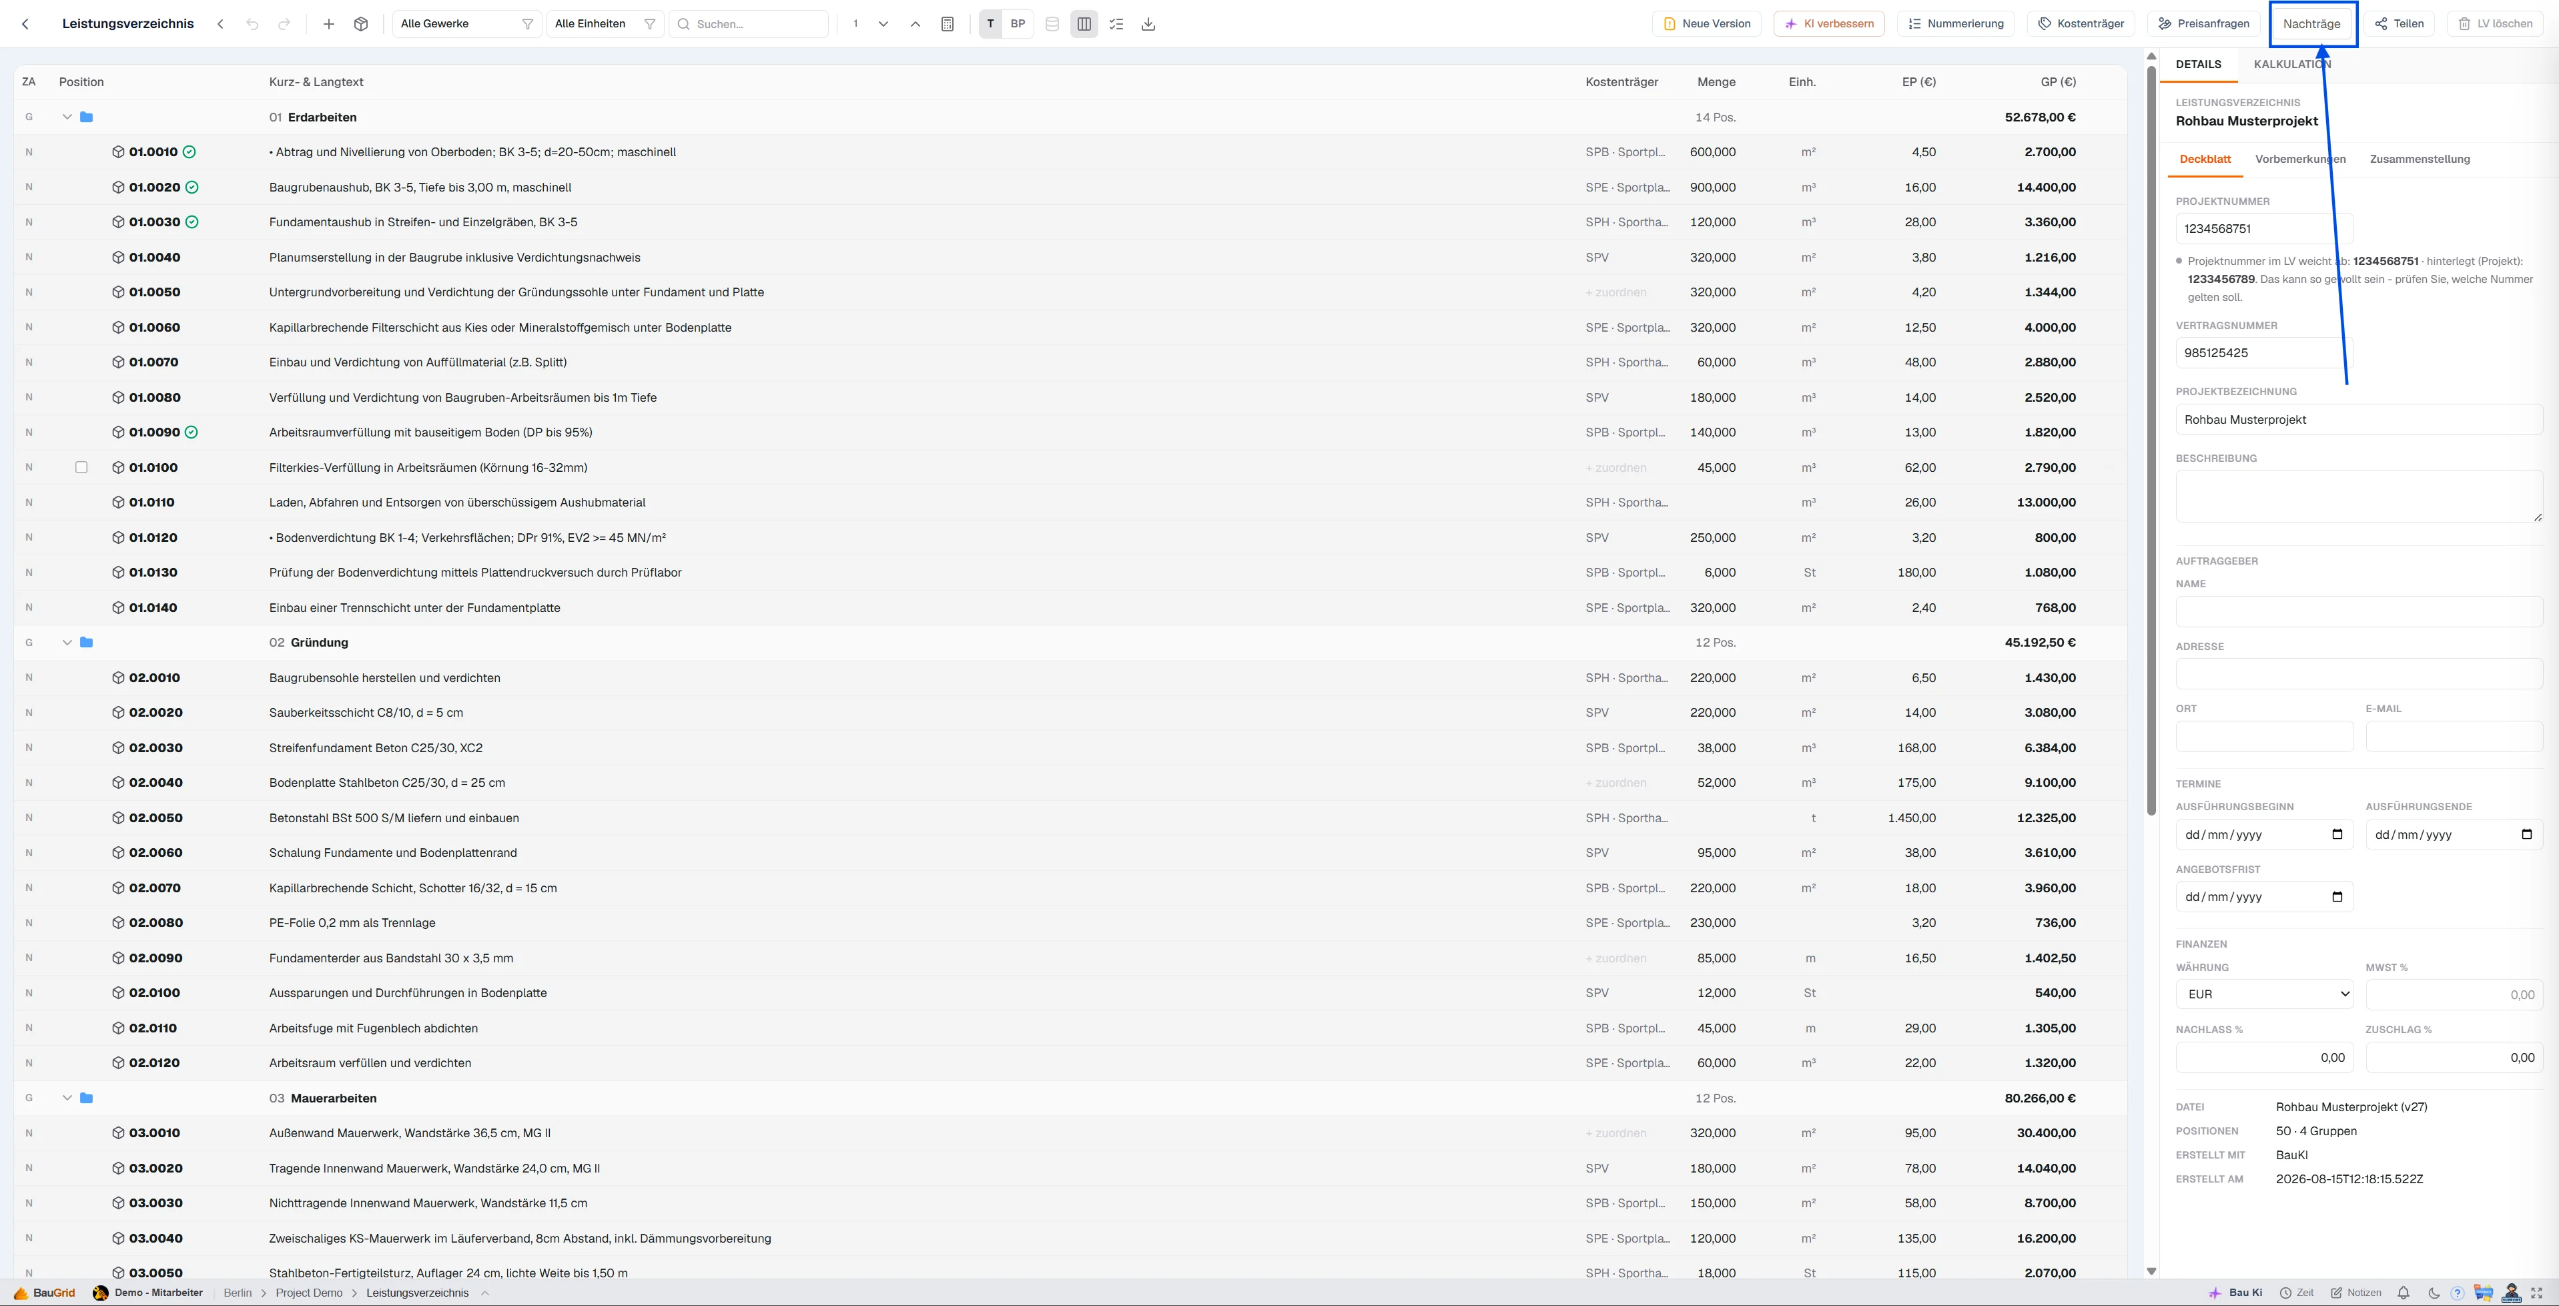Click the Vertragsnummer input field
The width and height of the screenshot is (2559, 1306).
2264,352
